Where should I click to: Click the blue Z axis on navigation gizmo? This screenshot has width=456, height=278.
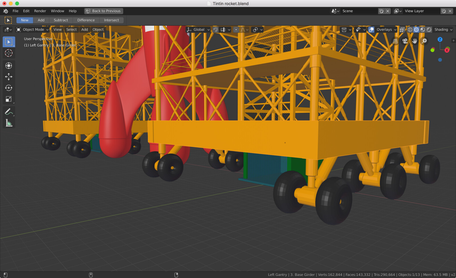440,39
